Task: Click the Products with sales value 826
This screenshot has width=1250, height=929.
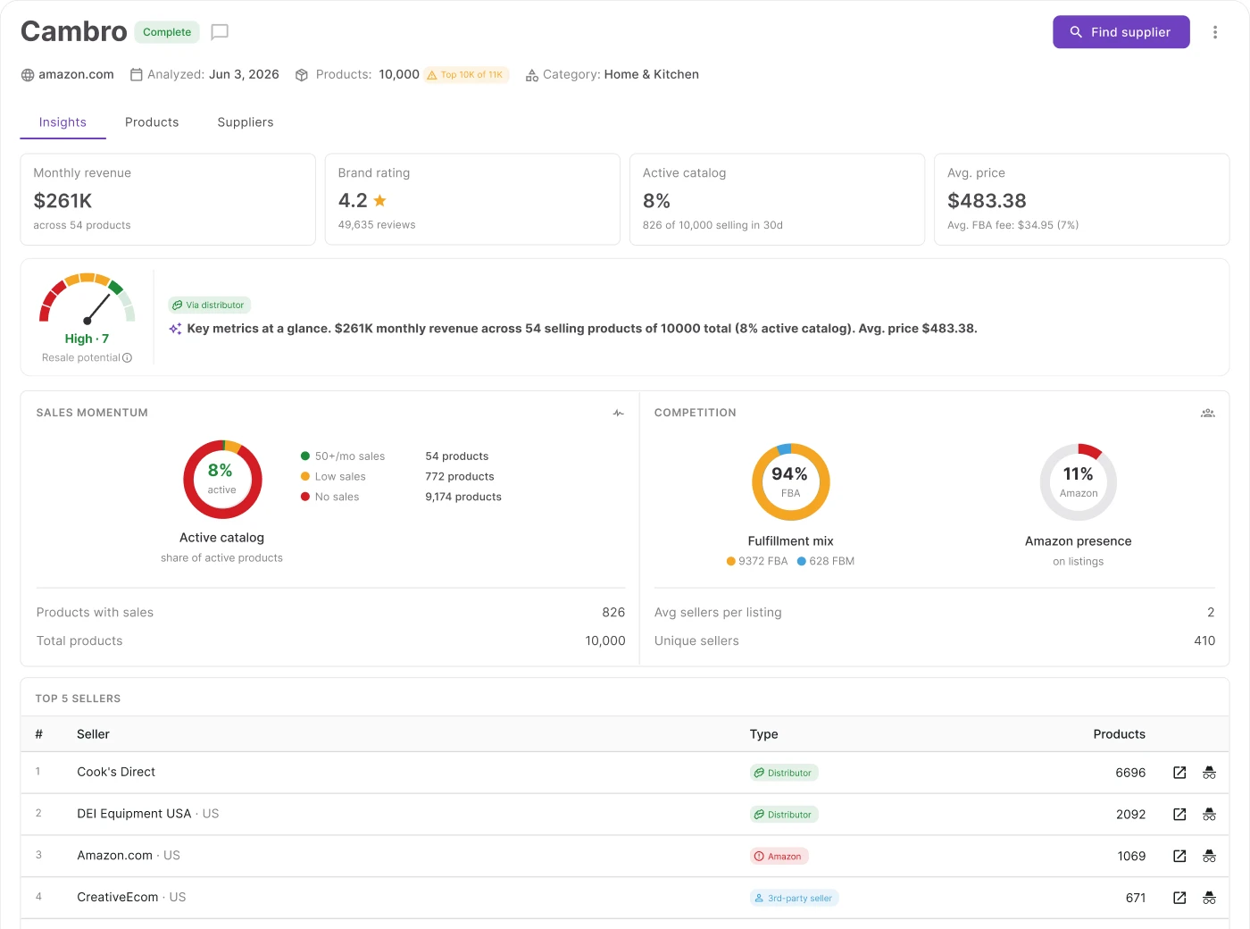Action: coord(613,613)
